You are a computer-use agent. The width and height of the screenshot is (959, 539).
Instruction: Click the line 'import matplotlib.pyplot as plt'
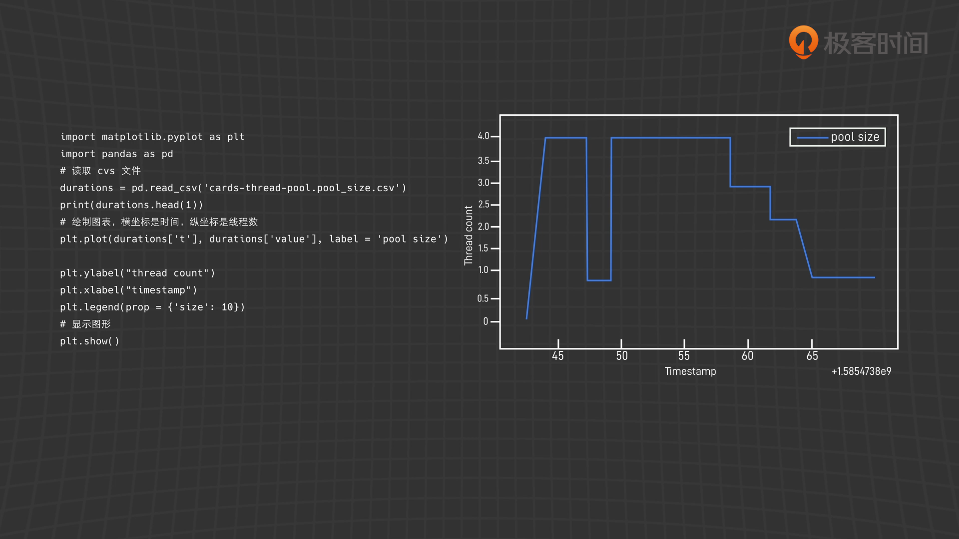point(152,137)
